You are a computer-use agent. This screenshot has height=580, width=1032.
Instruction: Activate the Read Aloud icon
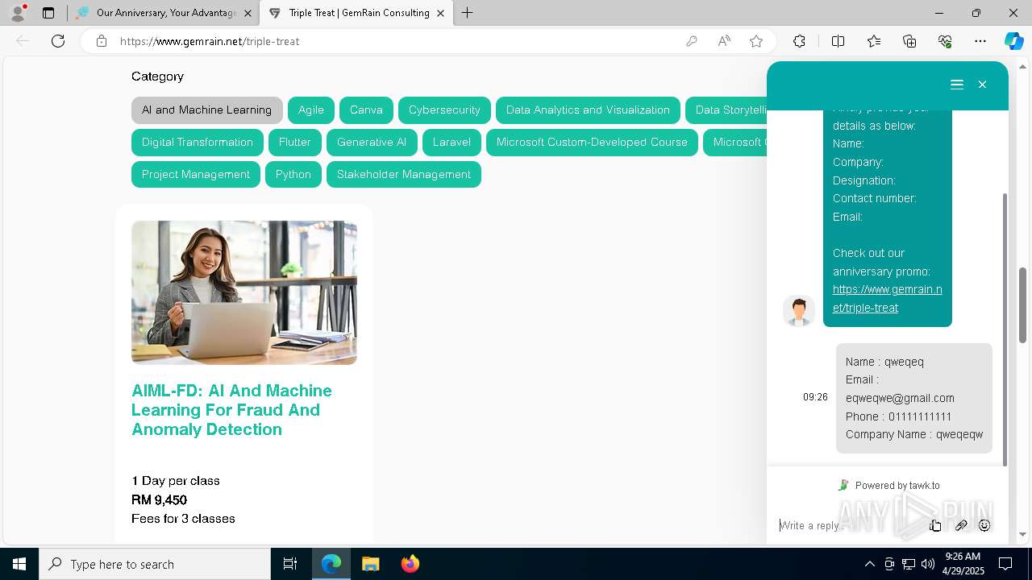click(724, 41)
